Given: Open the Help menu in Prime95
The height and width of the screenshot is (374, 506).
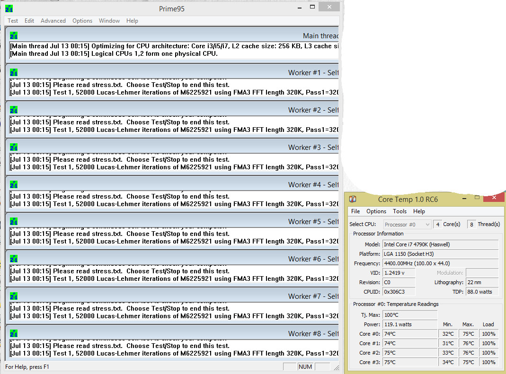Looking at the screenshot, I should 132,21.
